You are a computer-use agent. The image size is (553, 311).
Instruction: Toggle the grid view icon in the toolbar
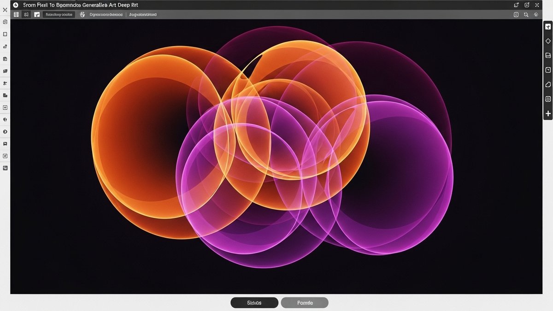16,14
